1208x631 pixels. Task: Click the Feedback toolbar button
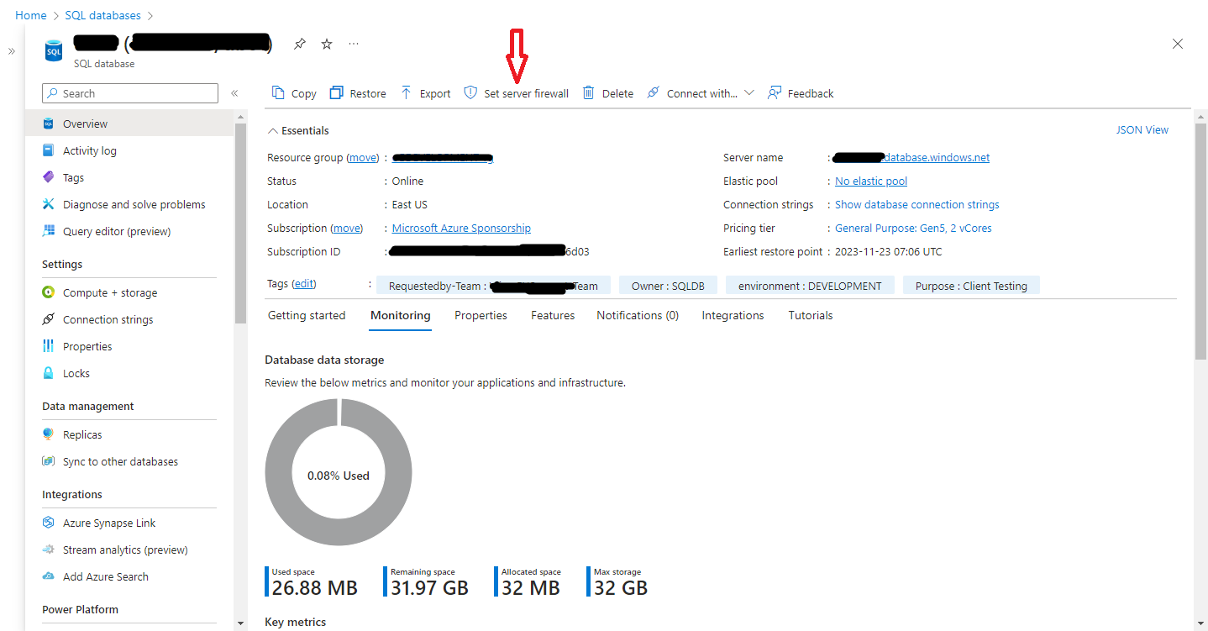coord(801,93)
